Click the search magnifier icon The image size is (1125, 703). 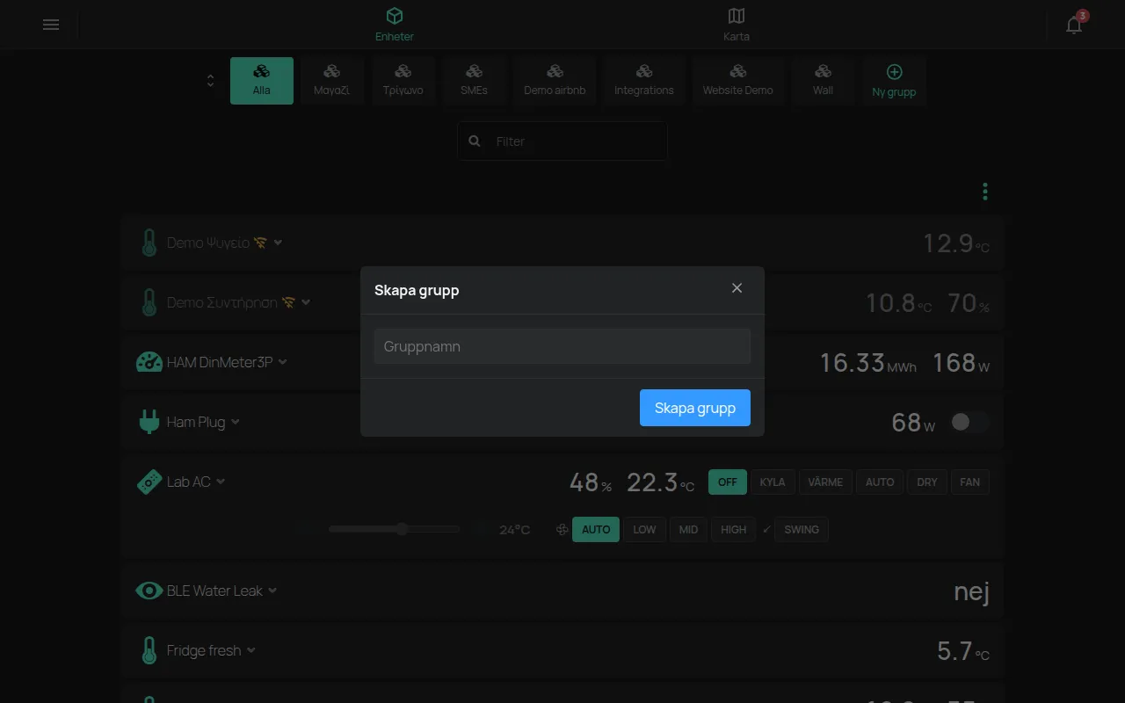[475, 141]
